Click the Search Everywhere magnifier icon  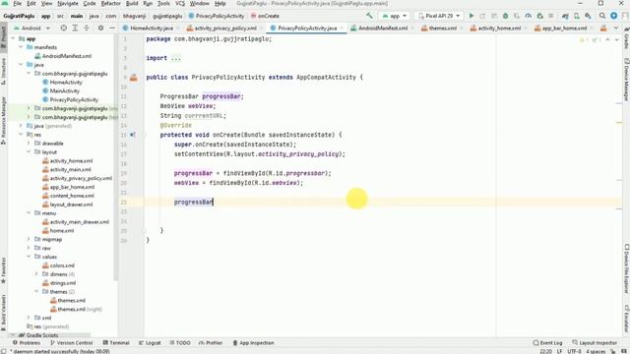602,16
